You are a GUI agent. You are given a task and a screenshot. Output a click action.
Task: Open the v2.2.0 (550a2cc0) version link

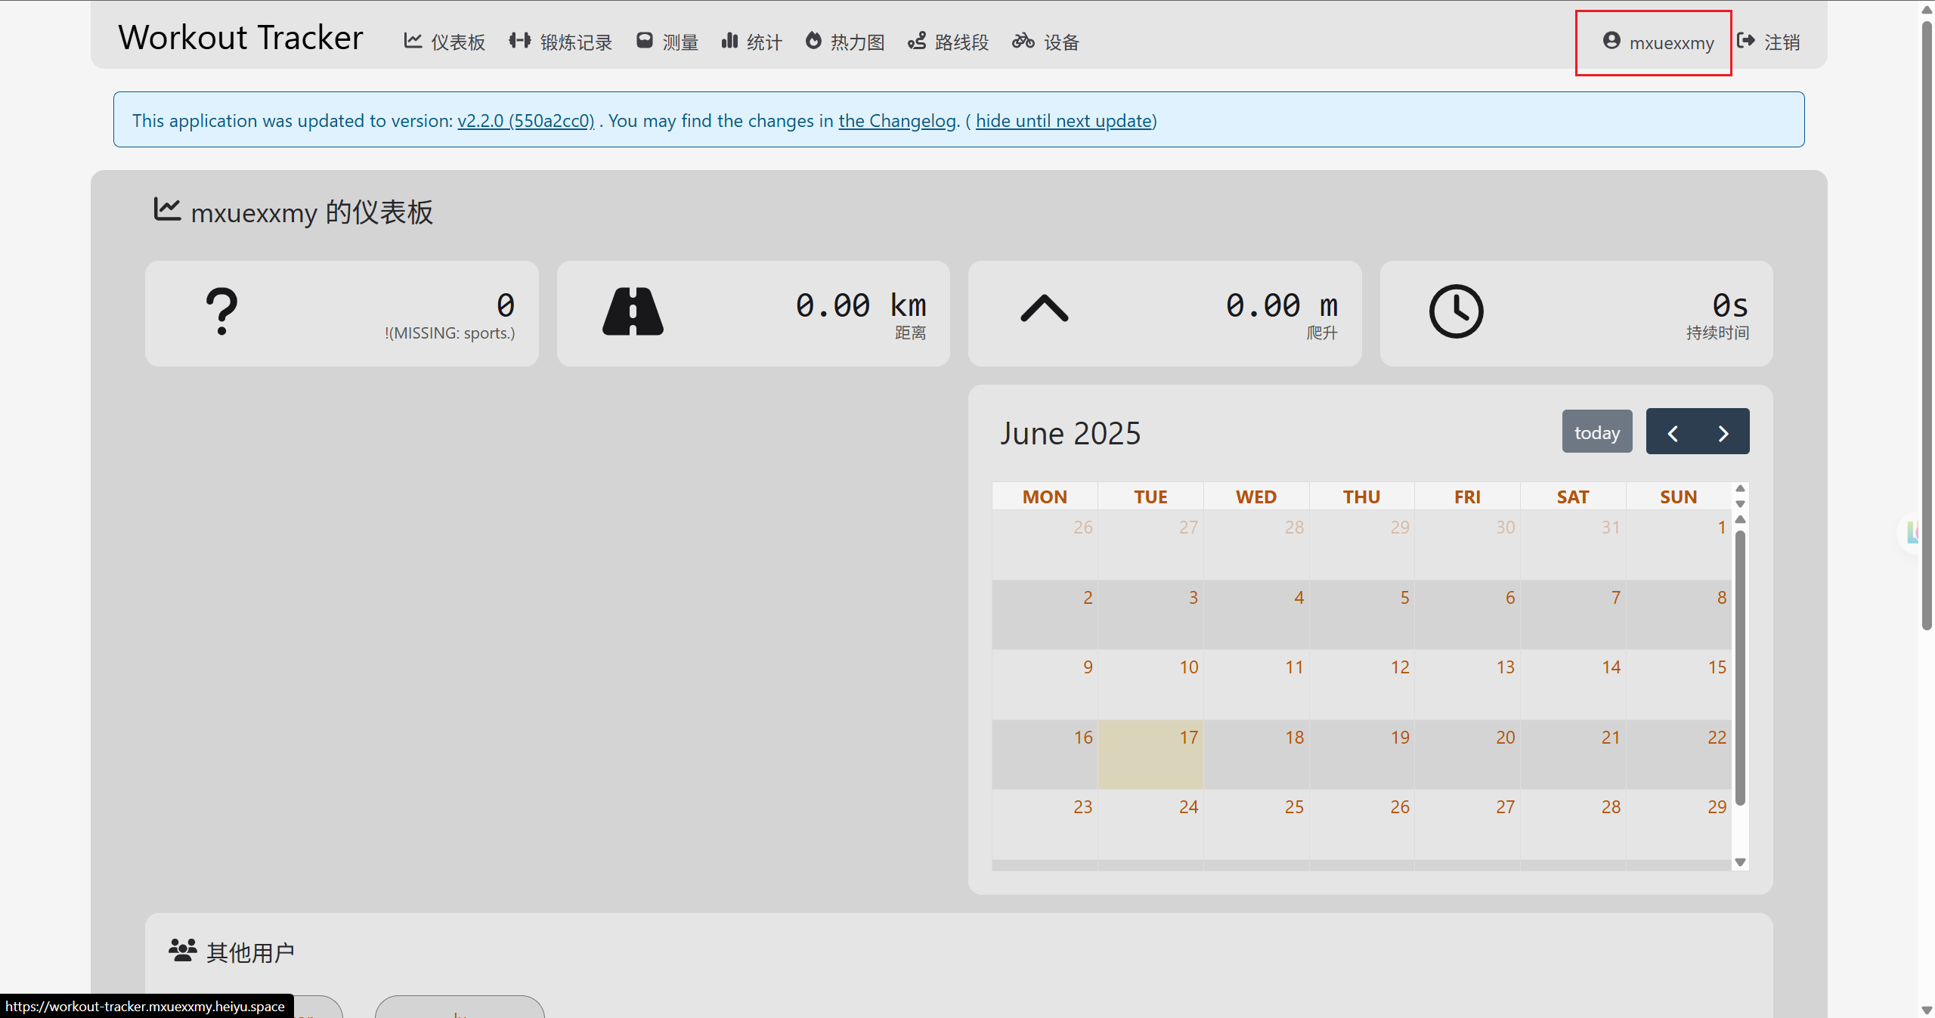coord(526,121)
